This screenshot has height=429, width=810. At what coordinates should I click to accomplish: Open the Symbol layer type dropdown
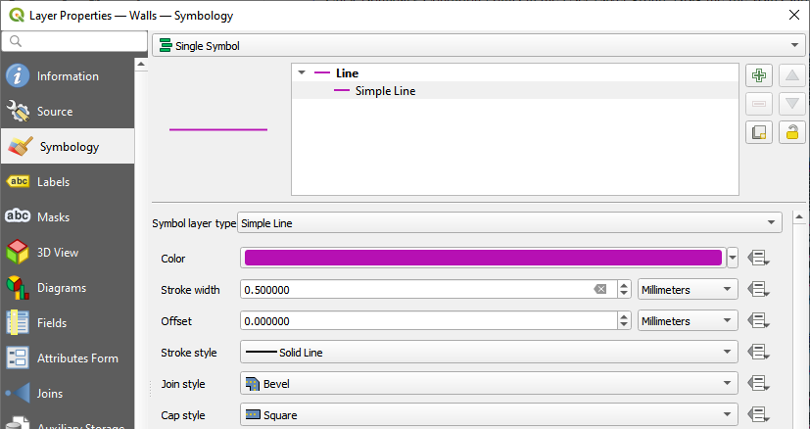tap(509, 223)
